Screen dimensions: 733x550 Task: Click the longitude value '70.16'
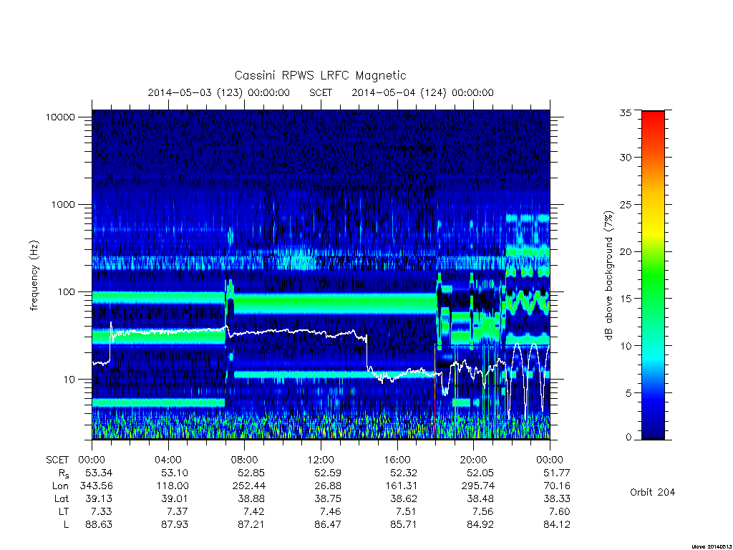pos(556,486)
